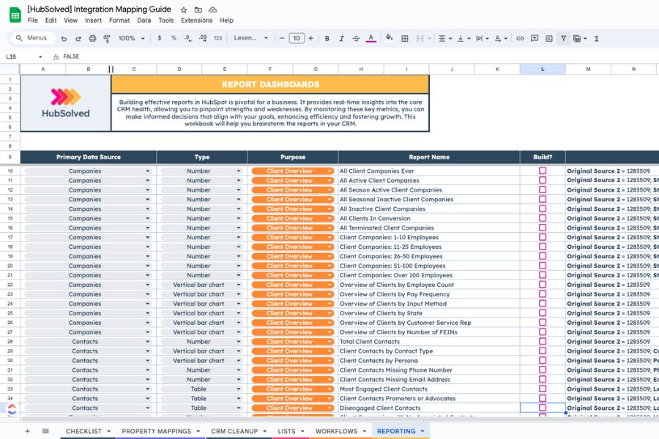Toggle bold formatting
The width and height of the screenshot is (659, 439).
pos(327,38)
